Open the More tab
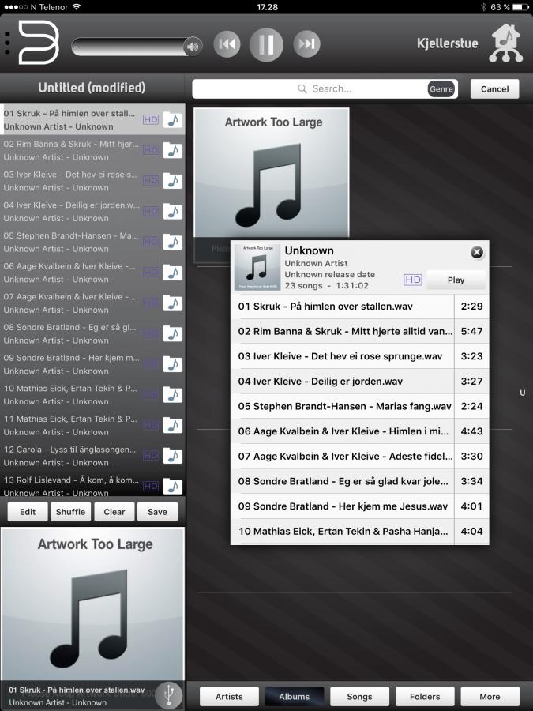The image size is (533, 711). (x=490, y=697)
